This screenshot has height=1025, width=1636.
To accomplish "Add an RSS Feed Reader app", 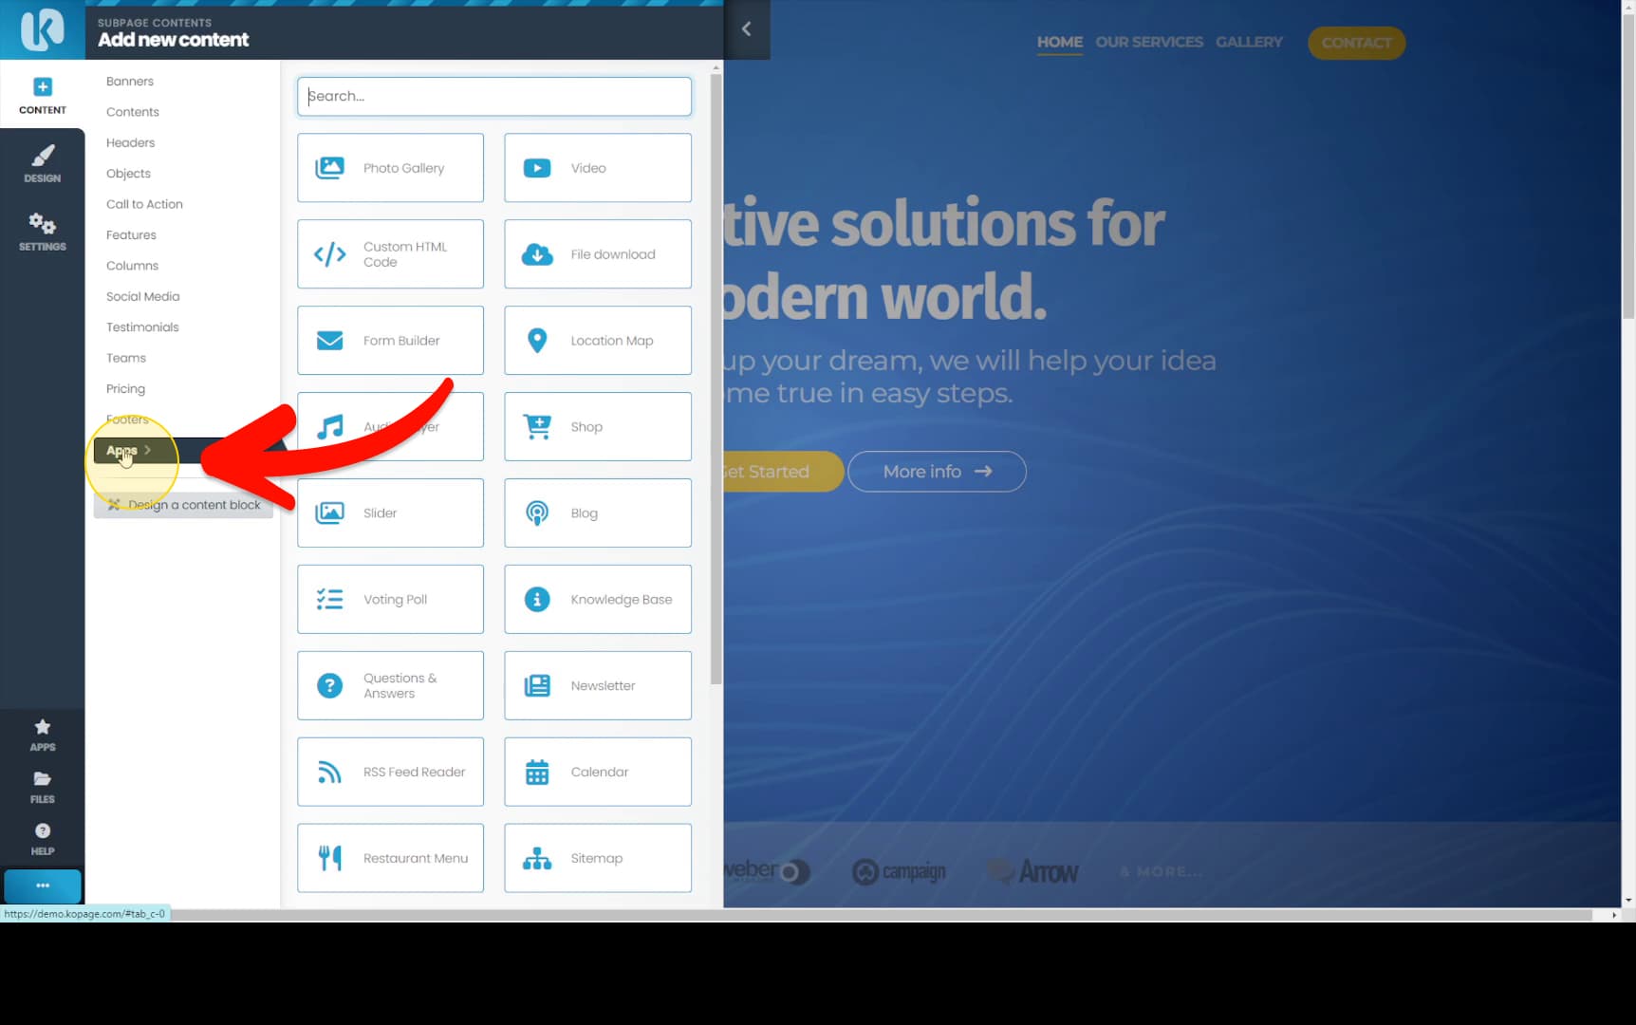I will click(x=390, y=773).
